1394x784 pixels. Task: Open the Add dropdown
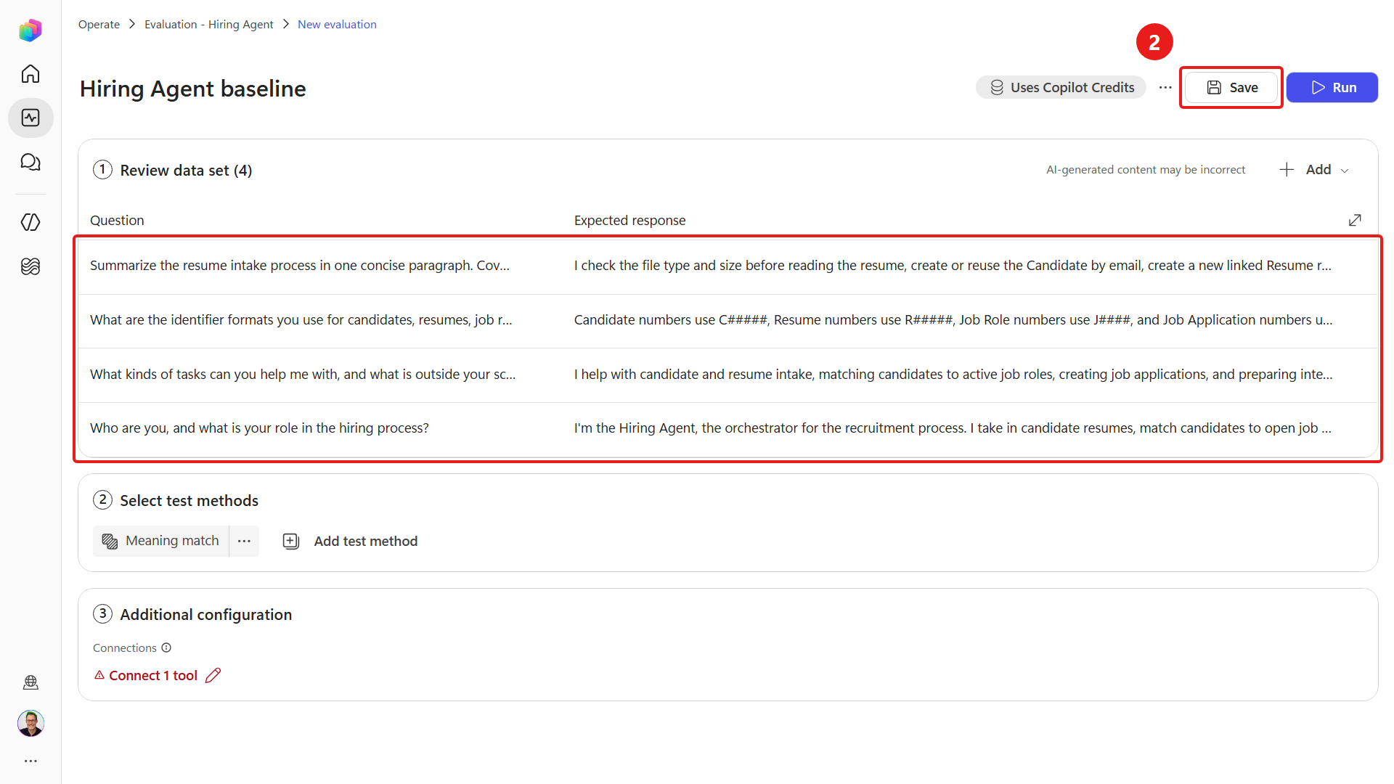click(1314, 170)
